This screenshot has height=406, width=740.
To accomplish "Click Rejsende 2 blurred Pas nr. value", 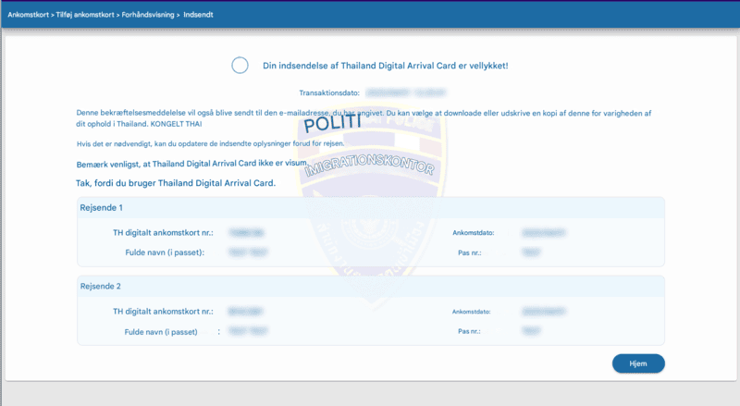I will click(531, 331).
